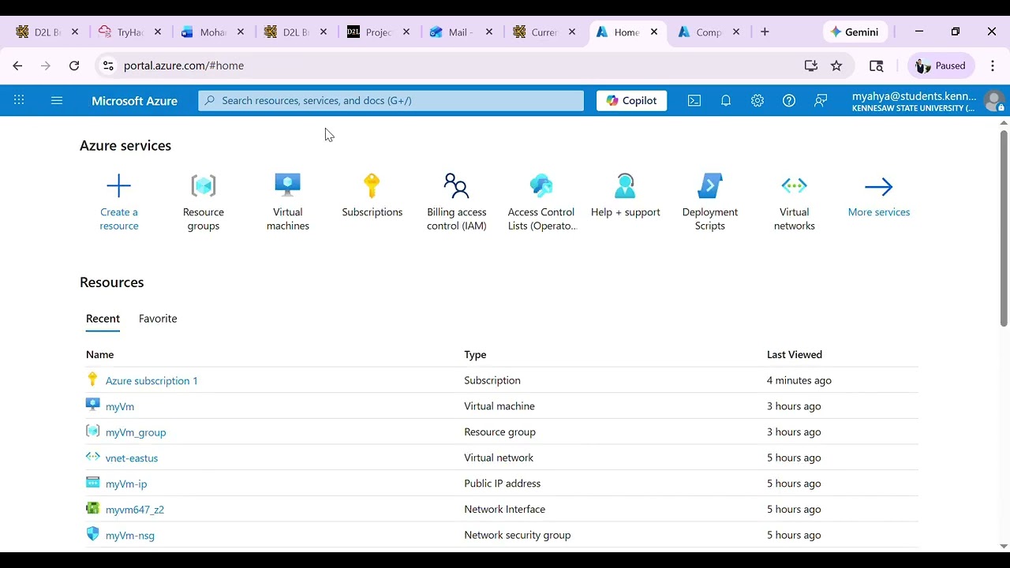
Task: Reload the page in browser
Action: point(74,65)
